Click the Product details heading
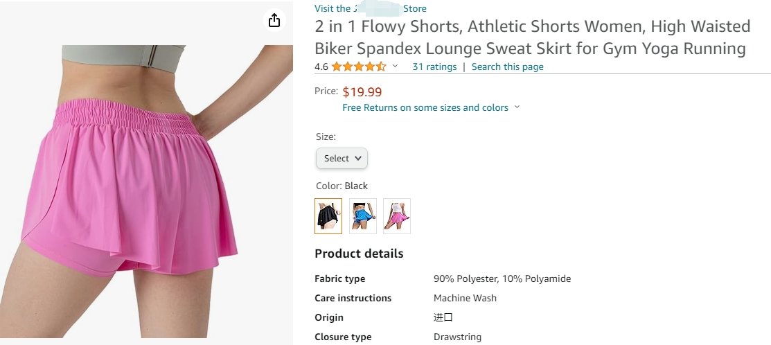Image resolution: width=771 pixels, height=345 pixels. (359, 254)
